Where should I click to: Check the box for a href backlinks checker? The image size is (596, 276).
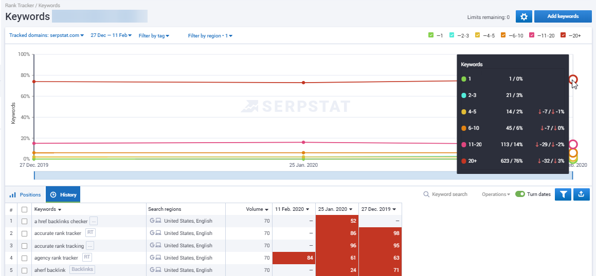point(24,222)
